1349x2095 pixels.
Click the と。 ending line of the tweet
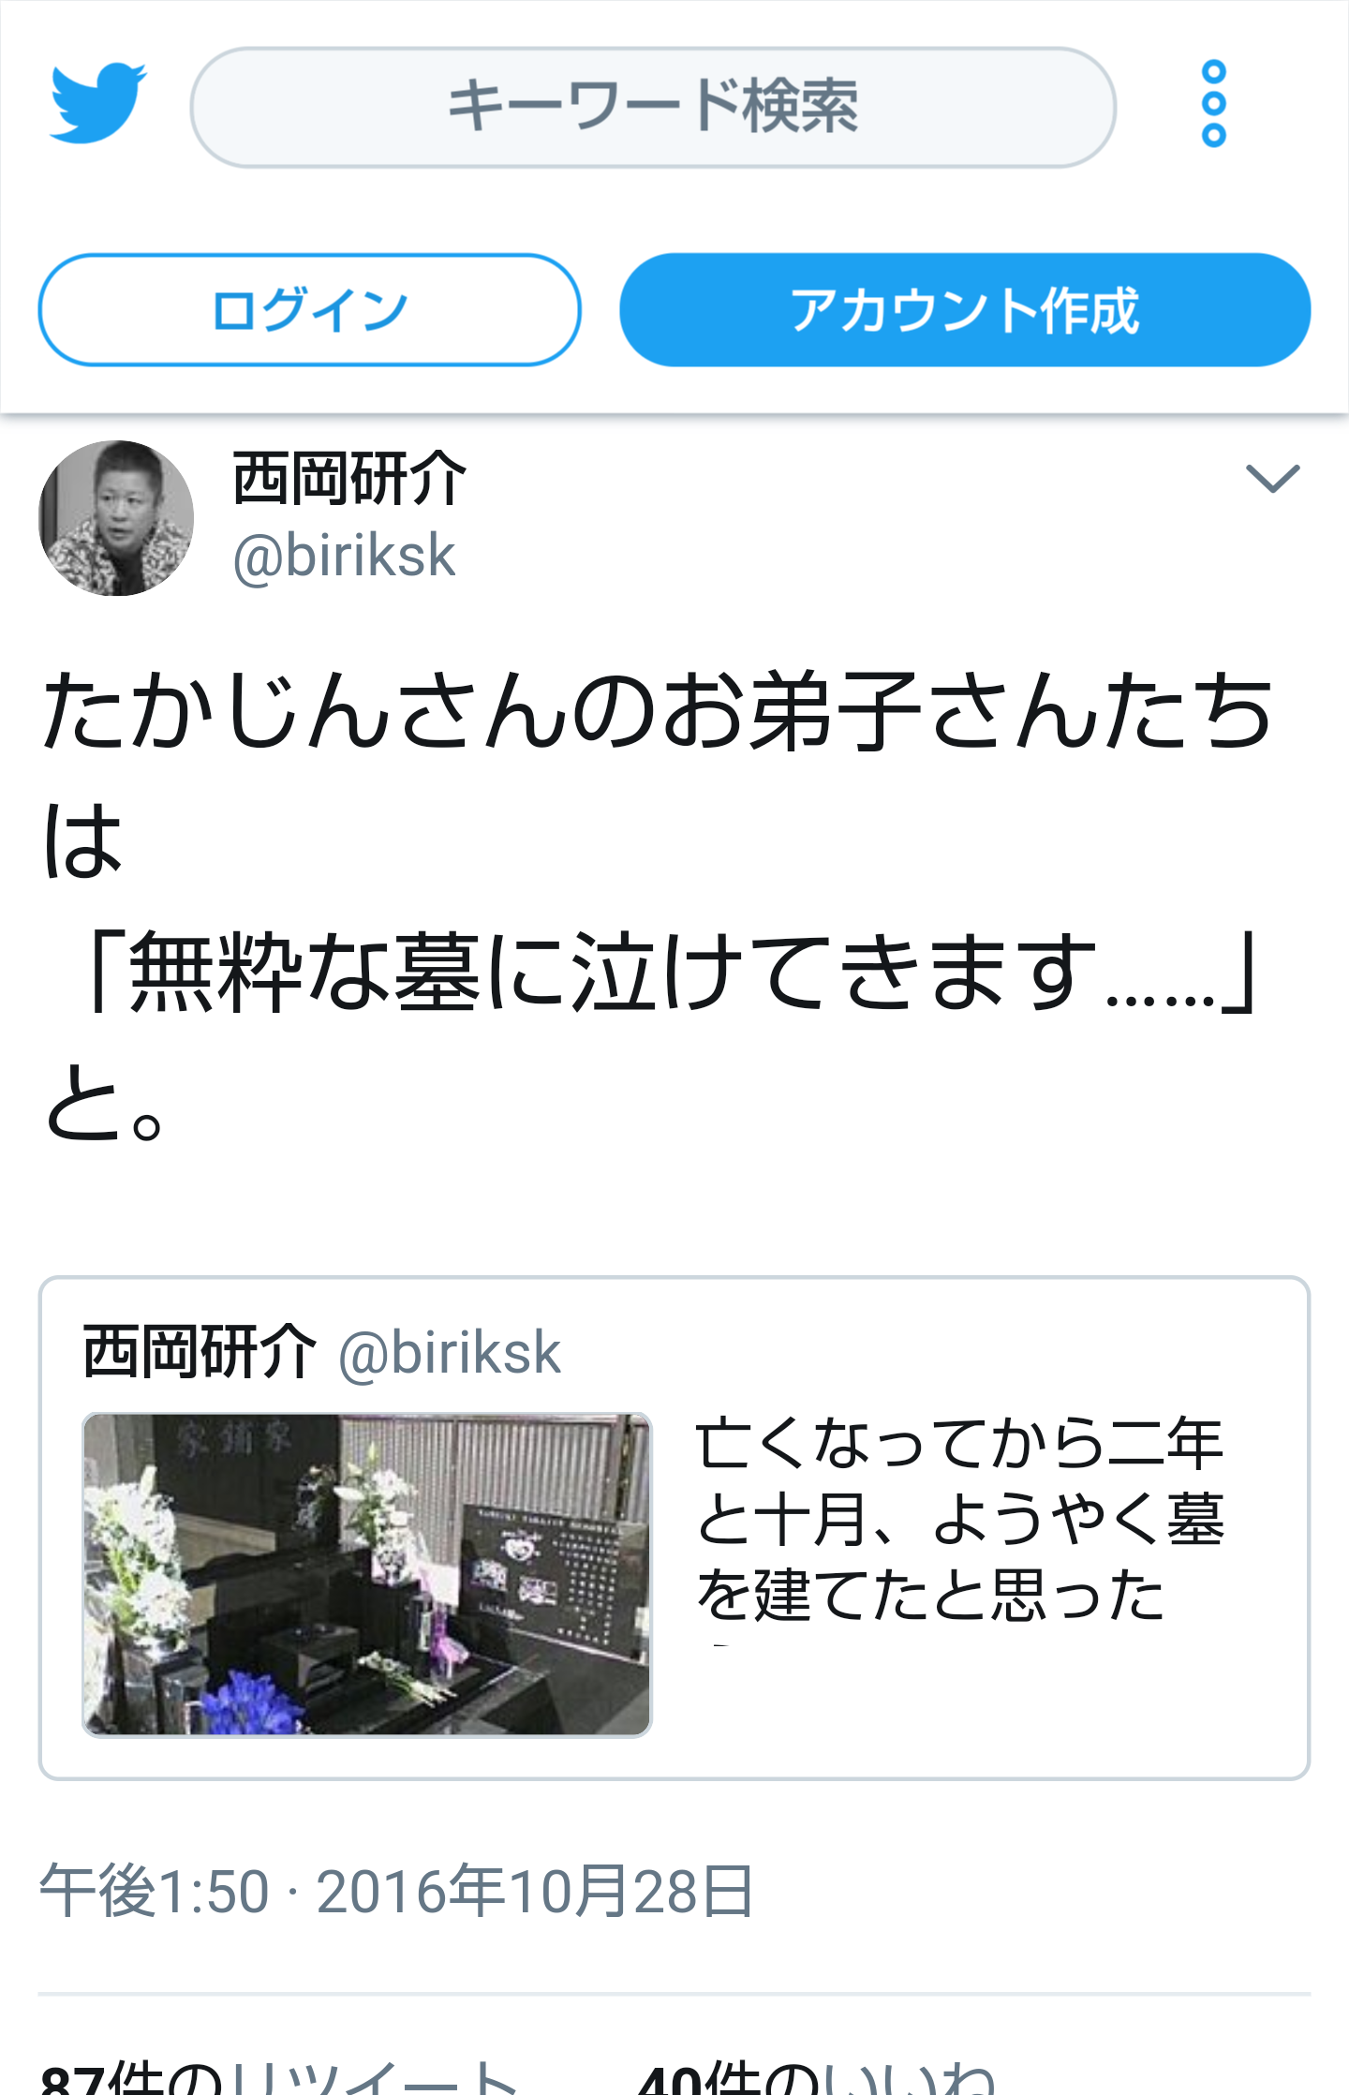point(105,1103)
